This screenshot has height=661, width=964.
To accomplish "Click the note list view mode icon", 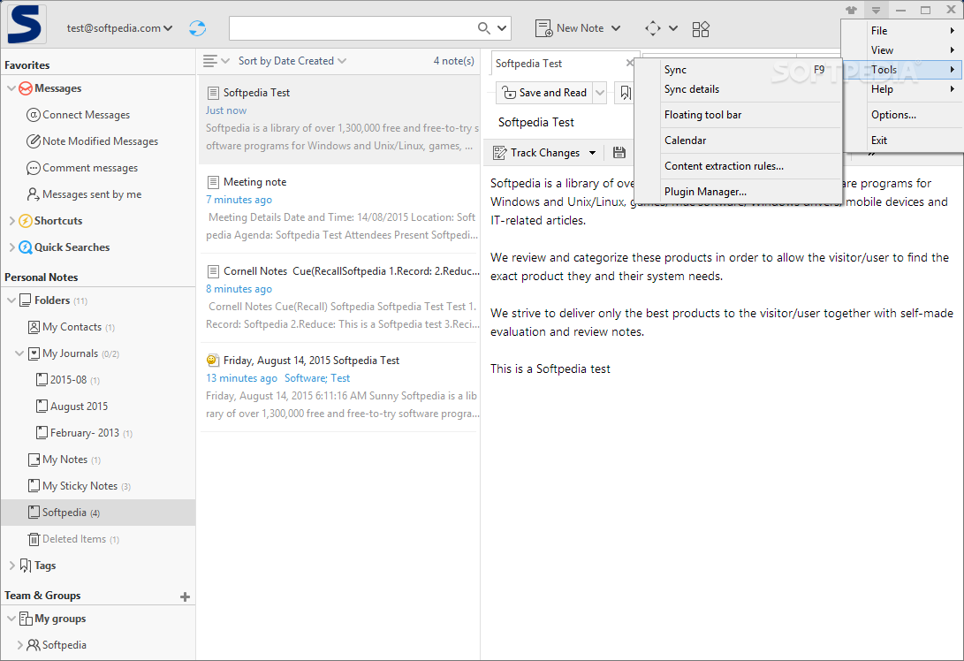I will 210,61.
